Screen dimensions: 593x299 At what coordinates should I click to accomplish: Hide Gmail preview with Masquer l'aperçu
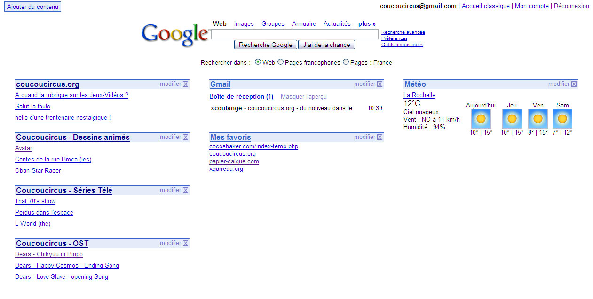coord(304,97)
